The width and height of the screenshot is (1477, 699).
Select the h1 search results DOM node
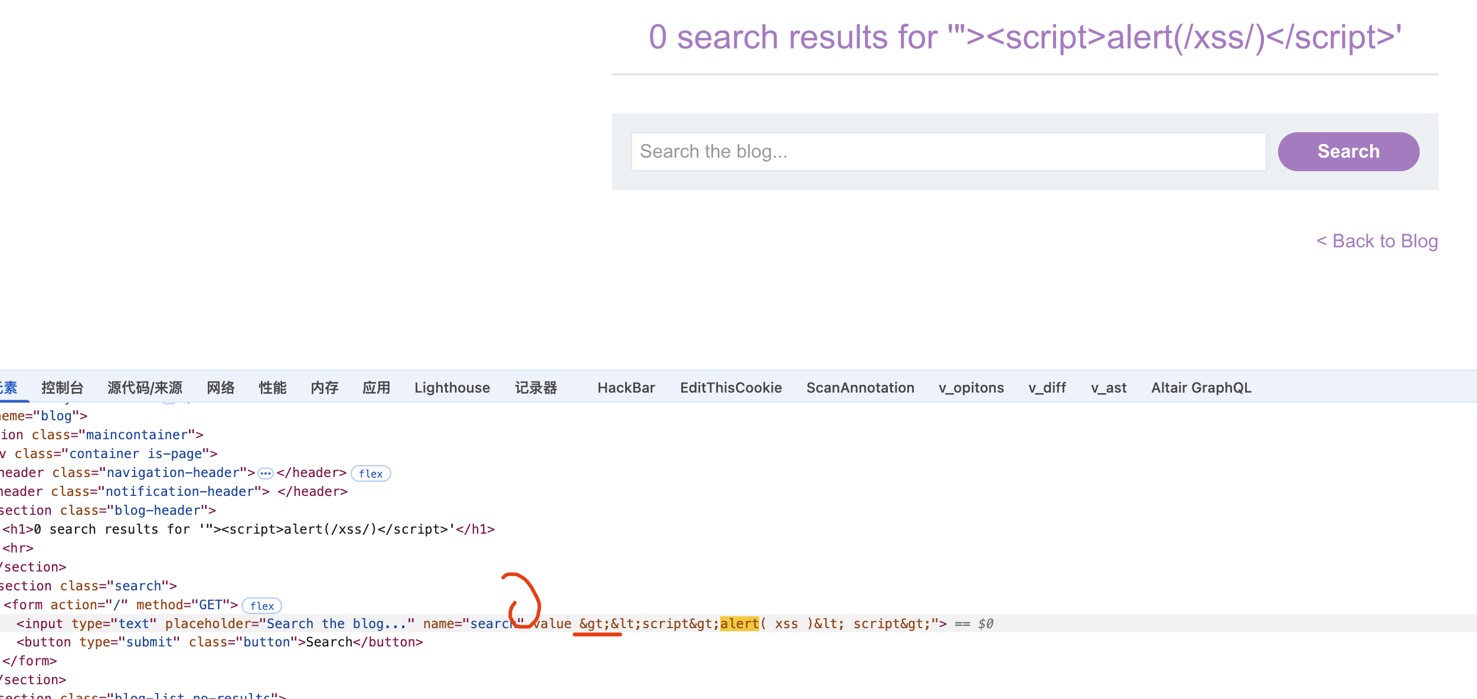(248, 530)
